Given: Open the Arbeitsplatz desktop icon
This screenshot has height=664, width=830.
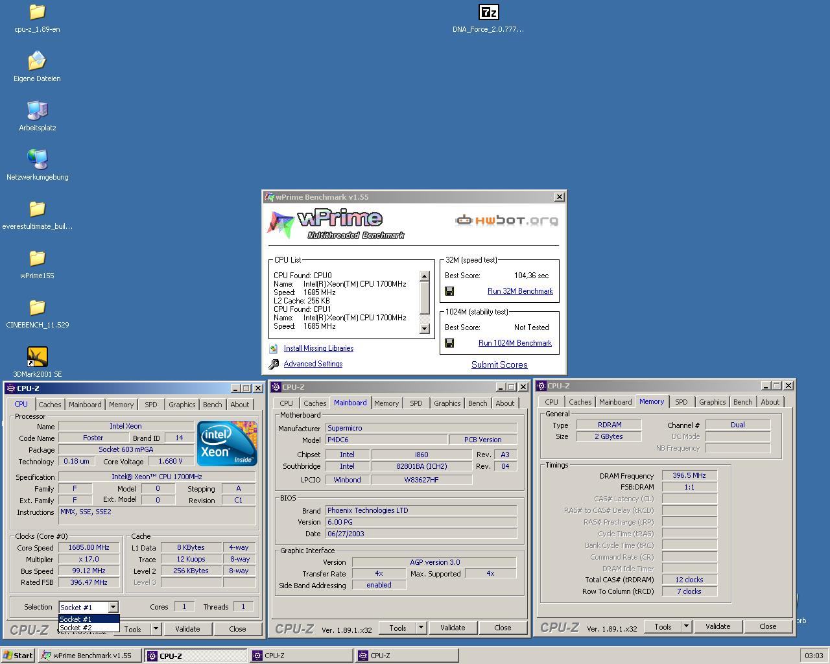Looking at the screenshot, I should click(x=37, y=111).
